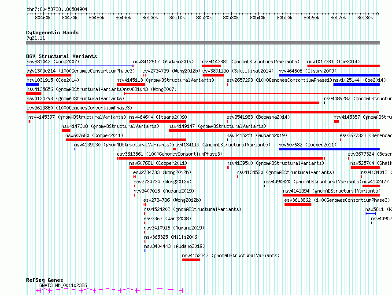The width and height of the screenshot is (392, 295).
Task: Click the Cytogenetic Bands track heading
Action: (x=52, y=33)
